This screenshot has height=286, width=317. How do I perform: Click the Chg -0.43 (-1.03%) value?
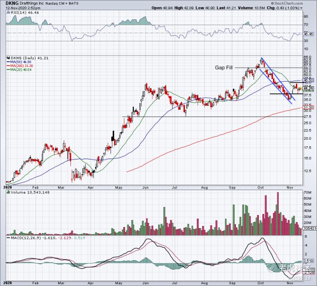point(283,8)
